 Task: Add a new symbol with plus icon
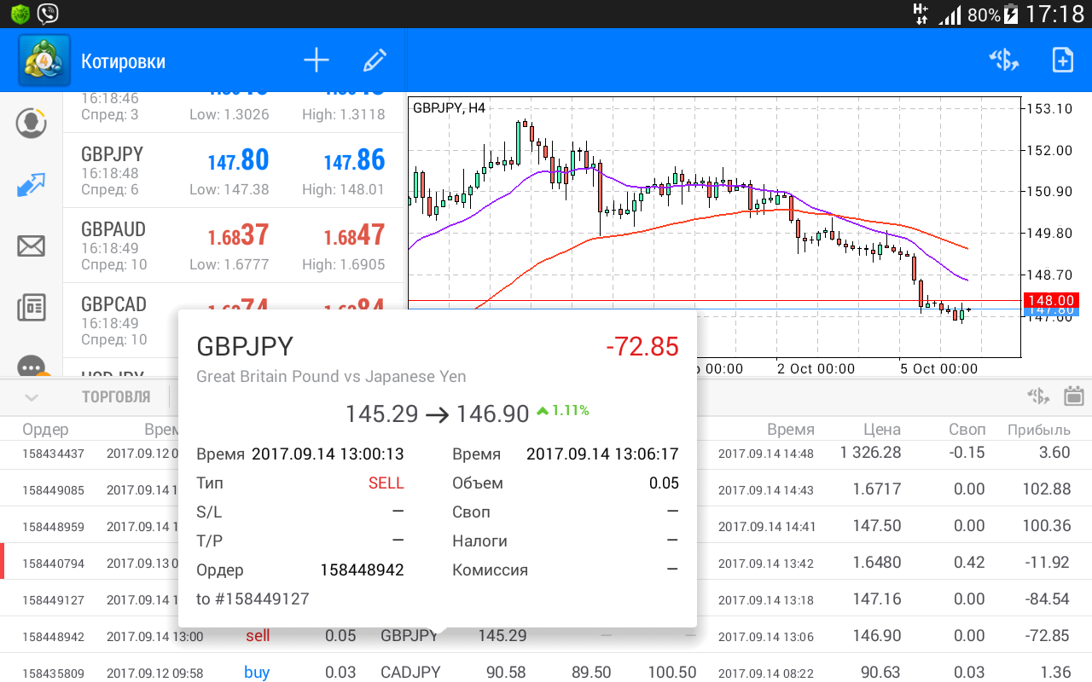click(x=317, y=61)
